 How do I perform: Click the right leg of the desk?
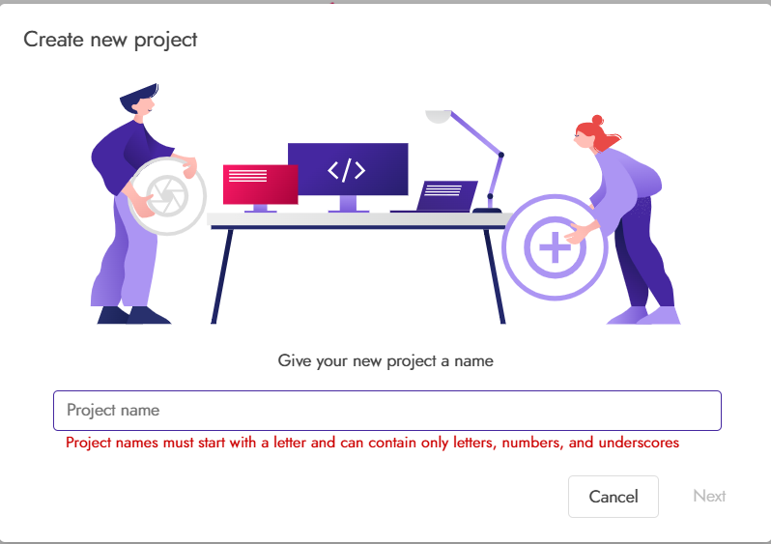pos(495,276)
